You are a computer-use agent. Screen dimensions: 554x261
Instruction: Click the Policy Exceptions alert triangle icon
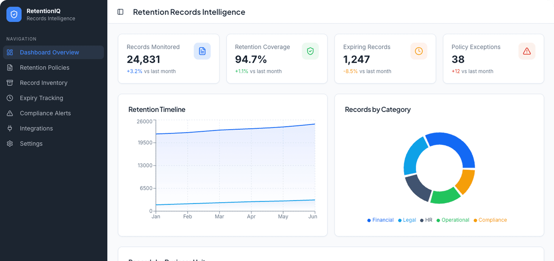(x=527, y=51)
